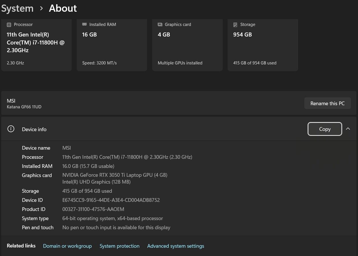Select the 954 GB storage value
Viewport: 358px width, 256px height.
point(242,34)
